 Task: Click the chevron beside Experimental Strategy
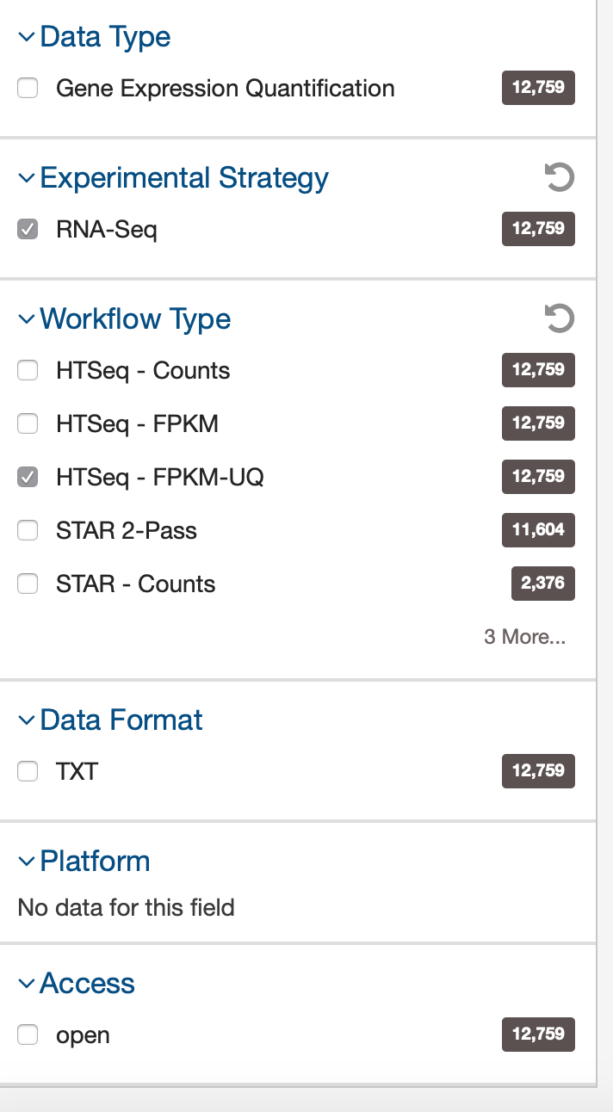25,177
